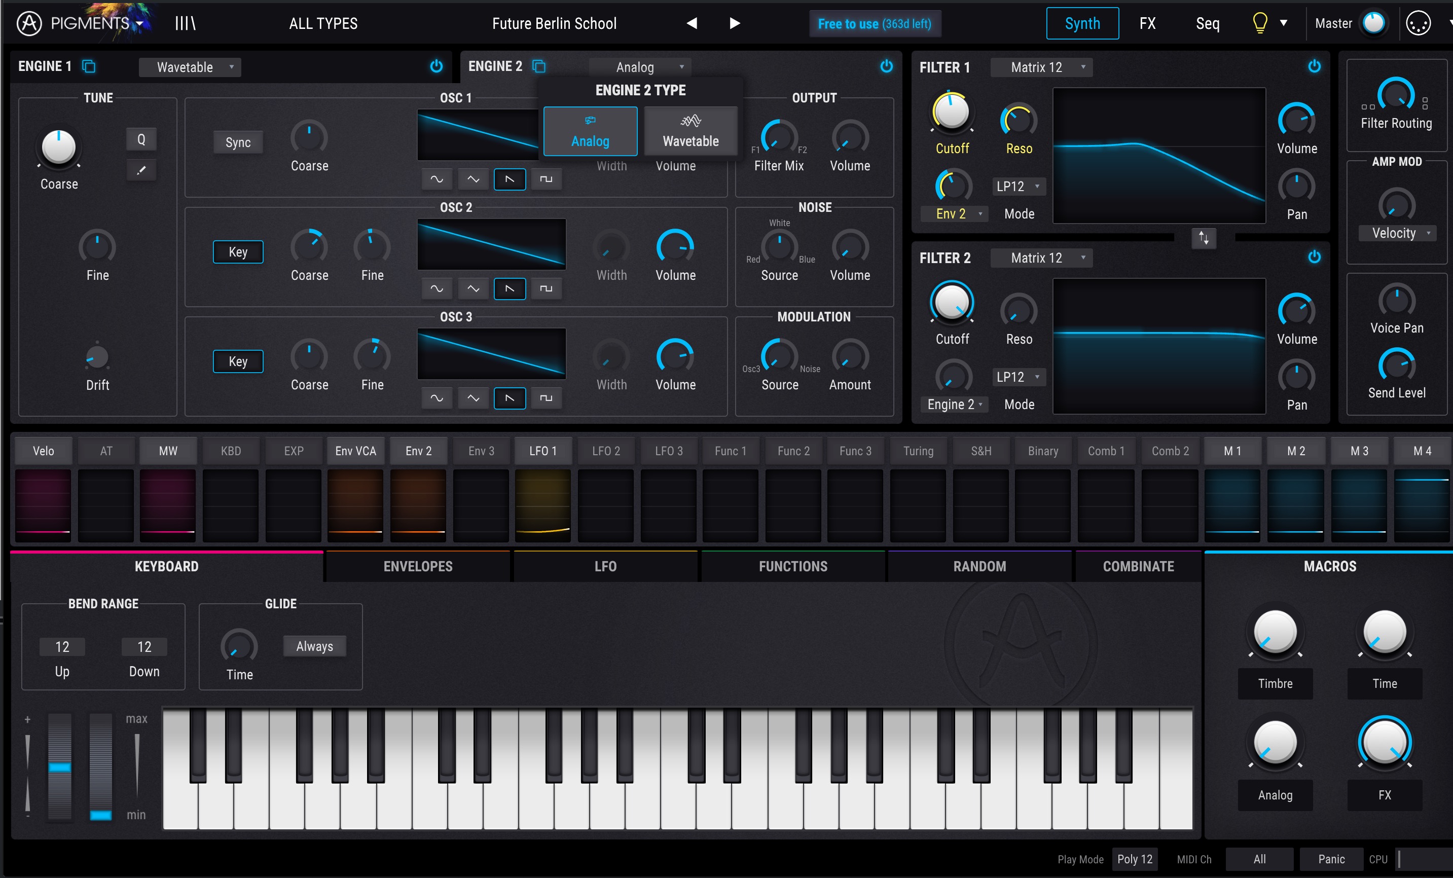The width and height of the screenshot is (1453, 878).
Task: Select sine waveform for OSC 1
Action: click(437, 179)
